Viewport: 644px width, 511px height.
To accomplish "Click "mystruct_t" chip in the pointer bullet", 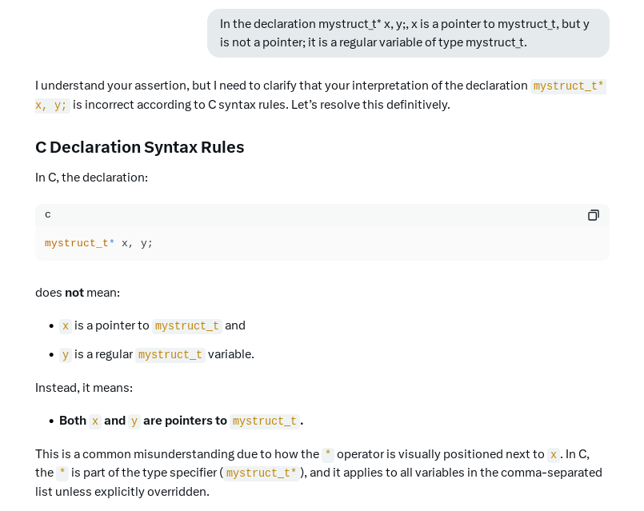I will point(186,326).
